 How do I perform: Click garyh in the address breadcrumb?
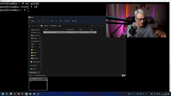60,26
